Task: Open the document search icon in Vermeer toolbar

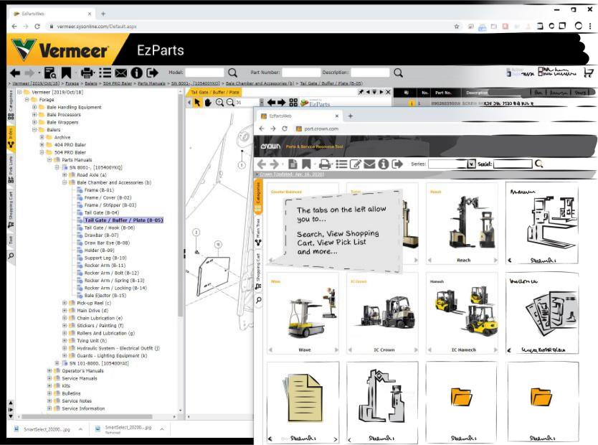Action: coord(50,72)
